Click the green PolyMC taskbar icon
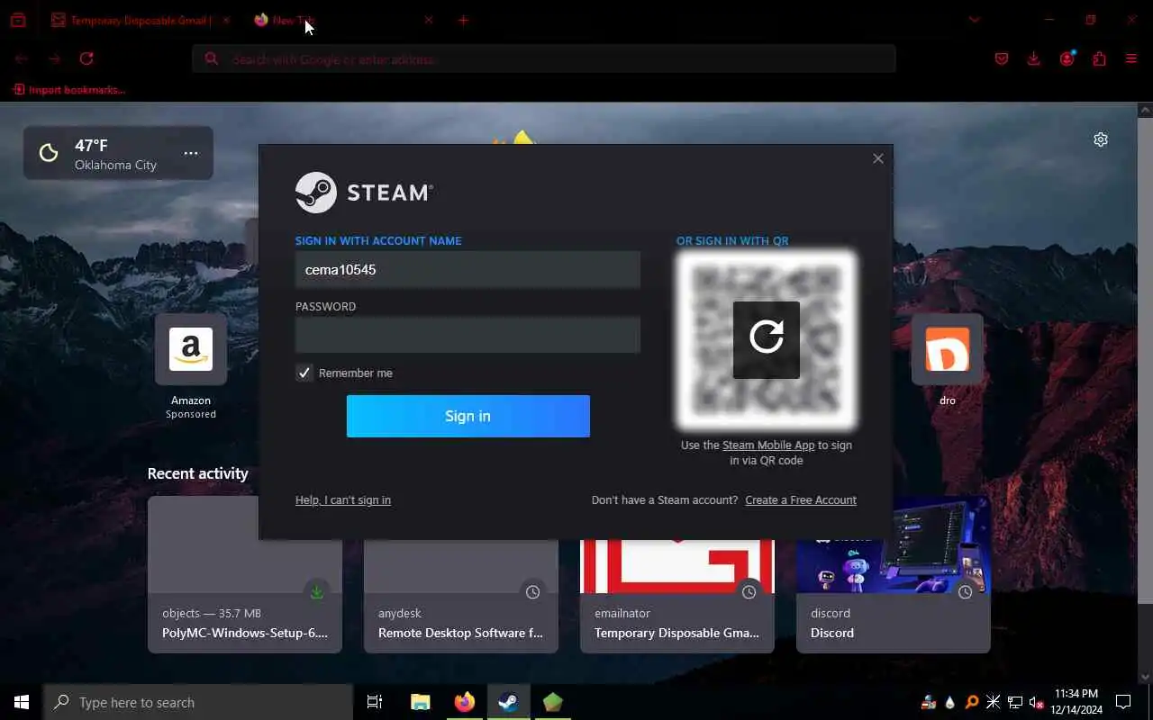Viewport: 1153px width, 720px height. pos(553,702)
